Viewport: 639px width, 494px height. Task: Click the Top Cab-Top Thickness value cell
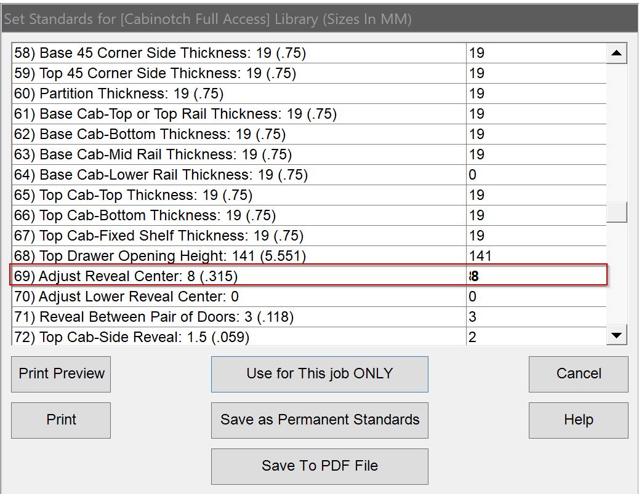(536, 195)
